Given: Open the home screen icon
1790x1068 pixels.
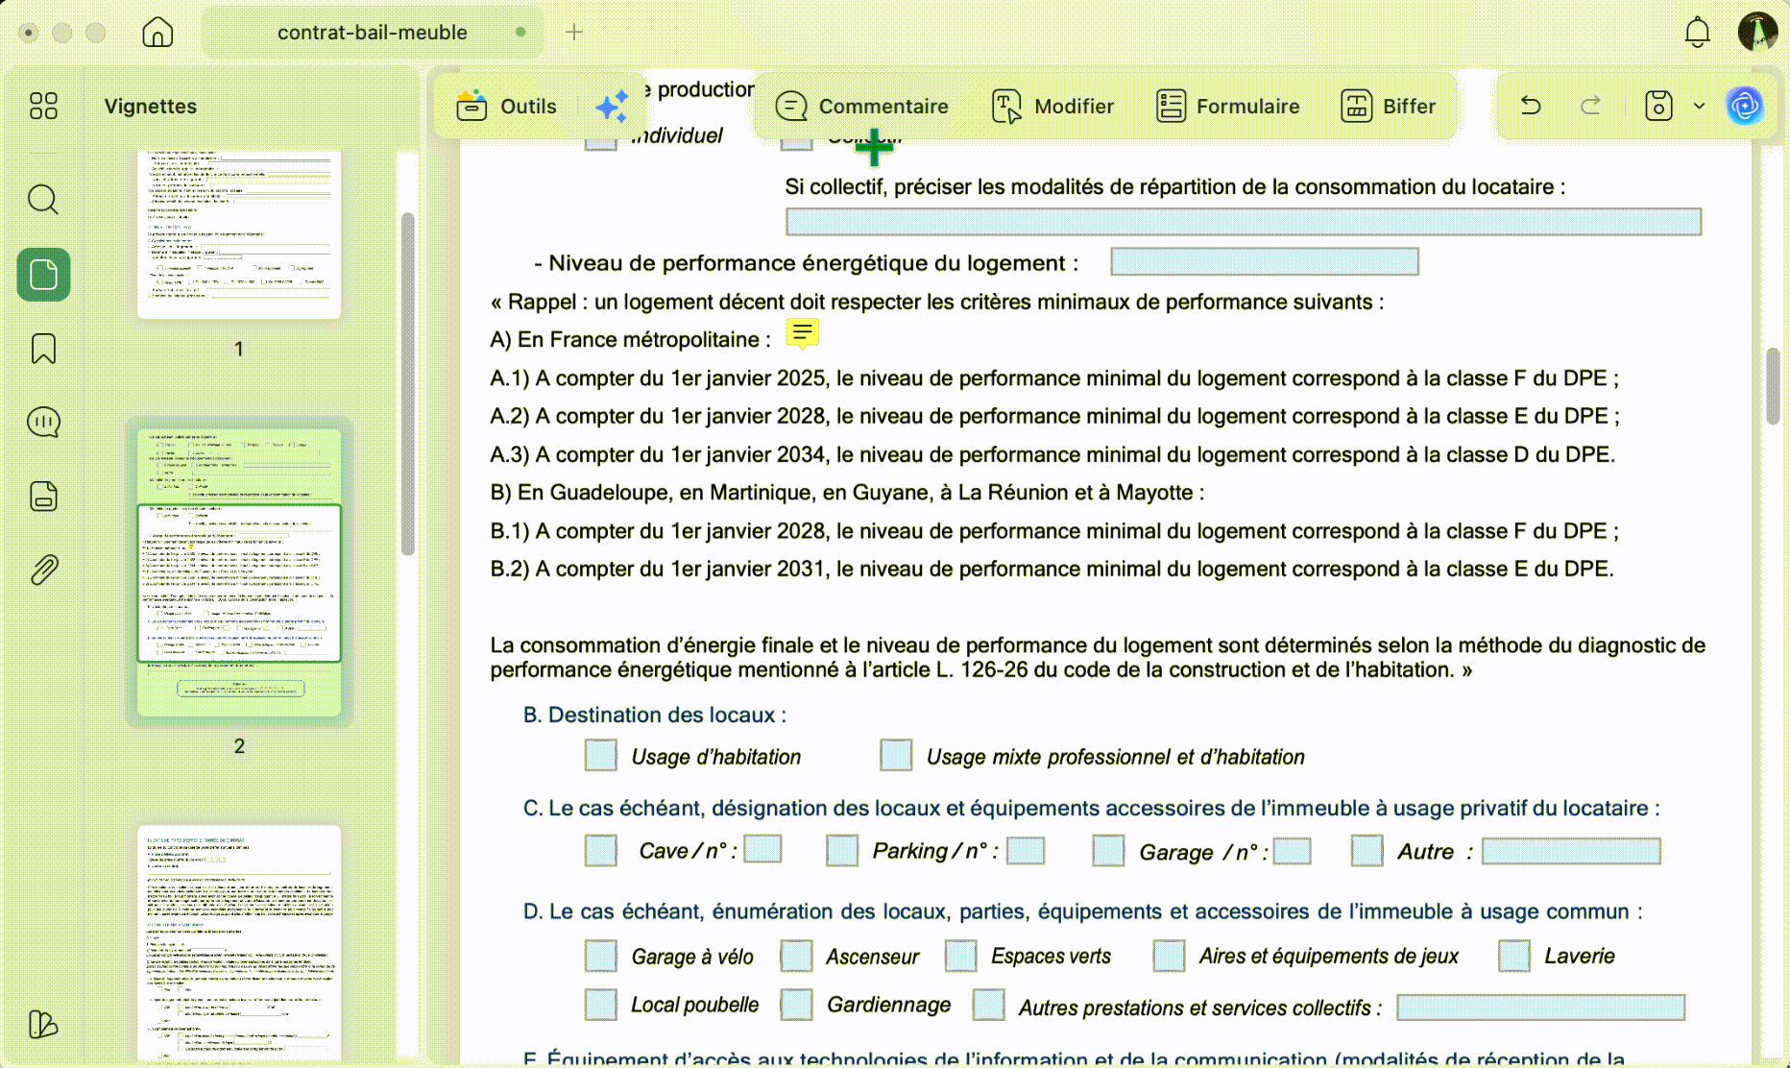Looking at the screenshot, I should [x=157, y=32].
